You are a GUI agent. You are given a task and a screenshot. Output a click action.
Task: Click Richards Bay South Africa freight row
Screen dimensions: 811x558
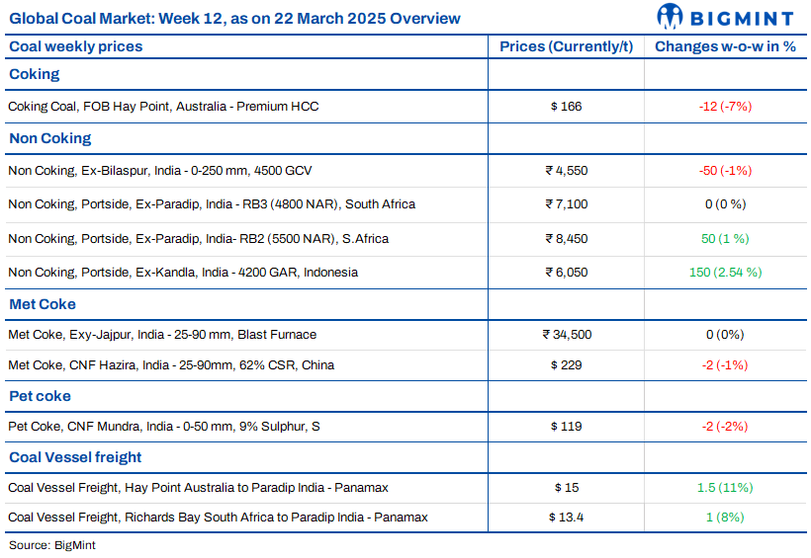[x=218, y=517]
